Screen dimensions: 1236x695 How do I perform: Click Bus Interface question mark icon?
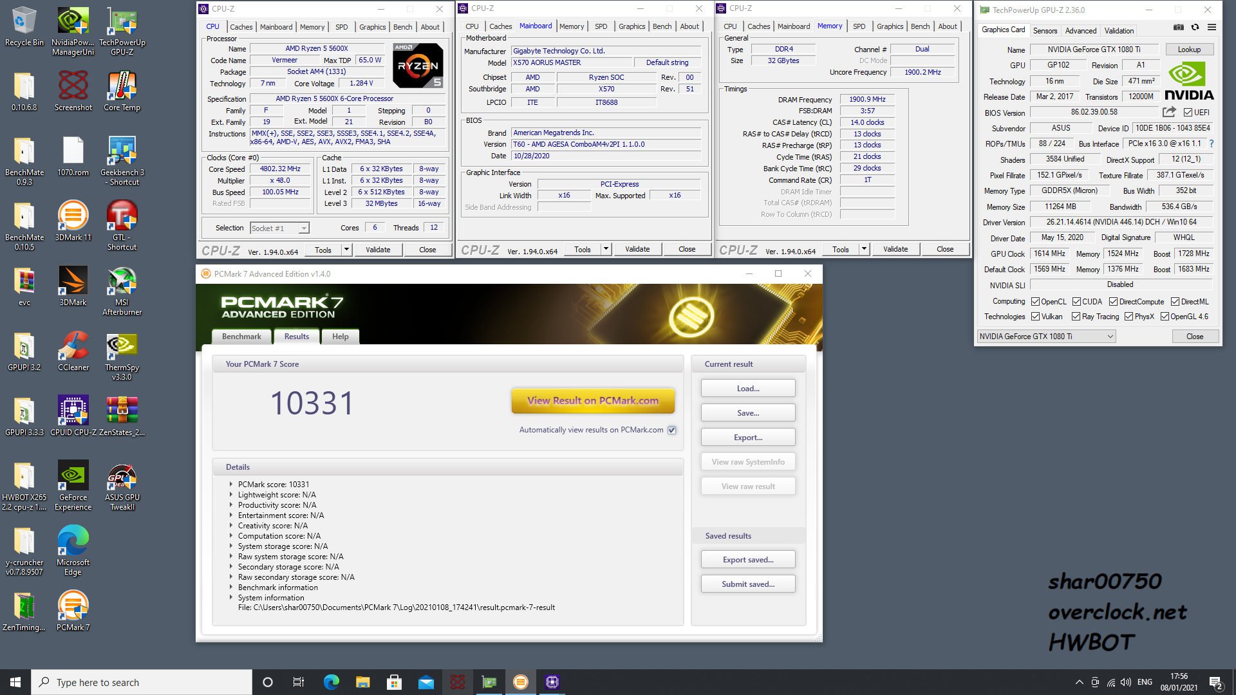(x=1212, y=144)
